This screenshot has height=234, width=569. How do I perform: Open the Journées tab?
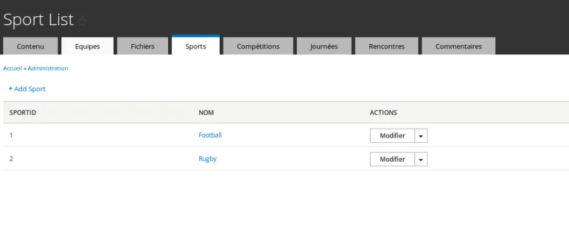pyautogui.click(x=324, y=46)
